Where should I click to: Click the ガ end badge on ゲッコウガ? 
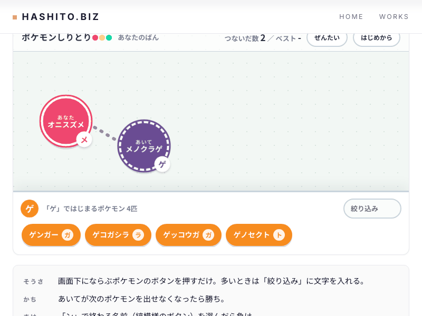tap(208, 235)
